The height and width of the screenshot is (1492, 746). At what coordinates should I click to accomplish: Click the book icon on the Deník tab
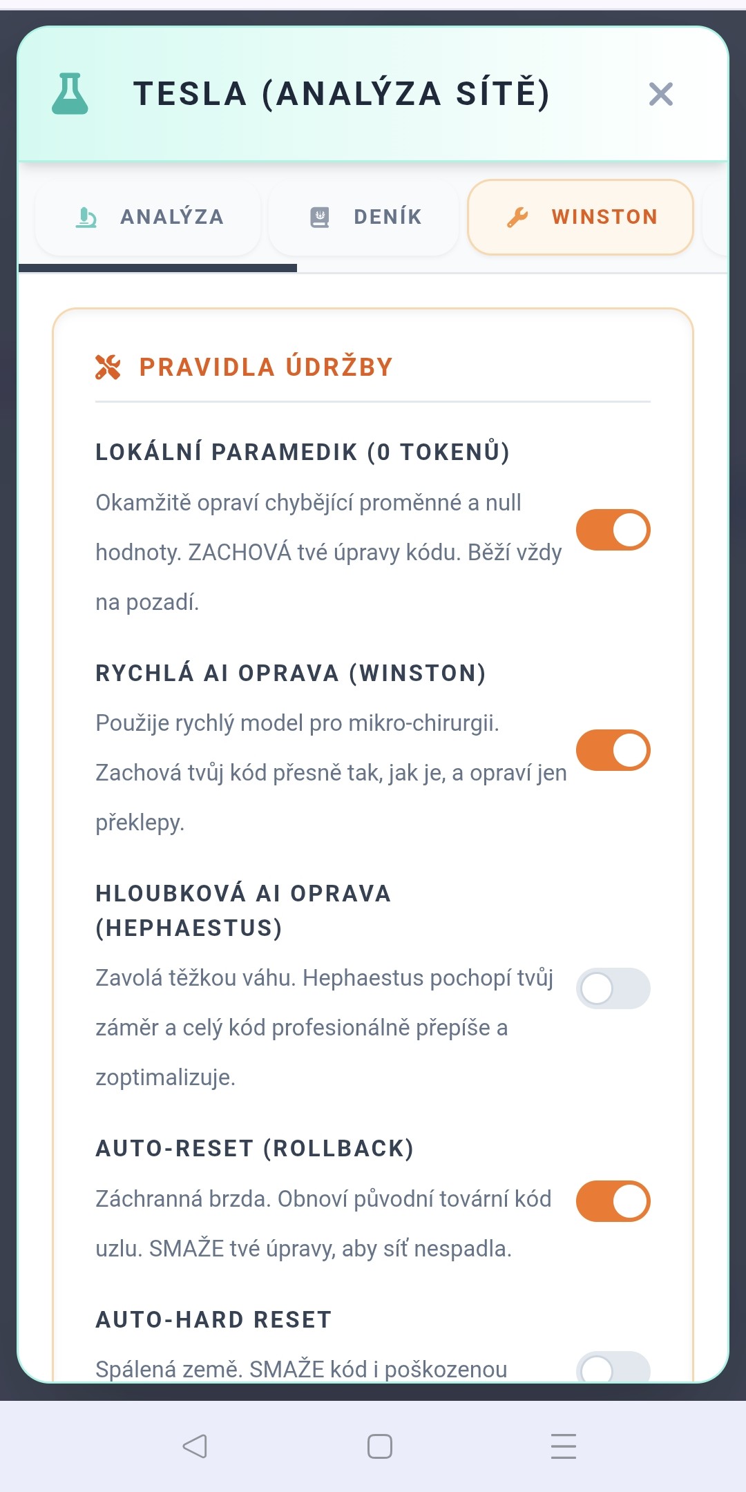click(x=319, y=217)
